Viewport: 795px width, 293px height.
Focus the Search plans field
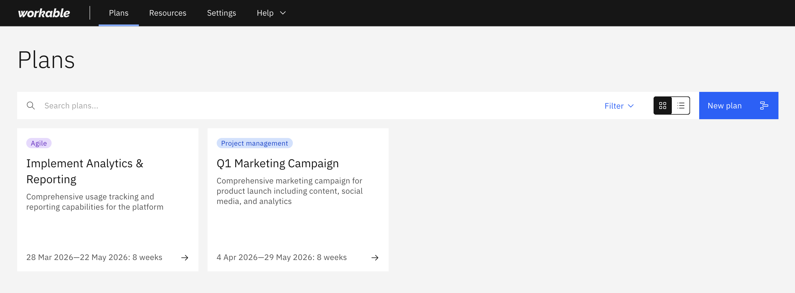(309, 106)
